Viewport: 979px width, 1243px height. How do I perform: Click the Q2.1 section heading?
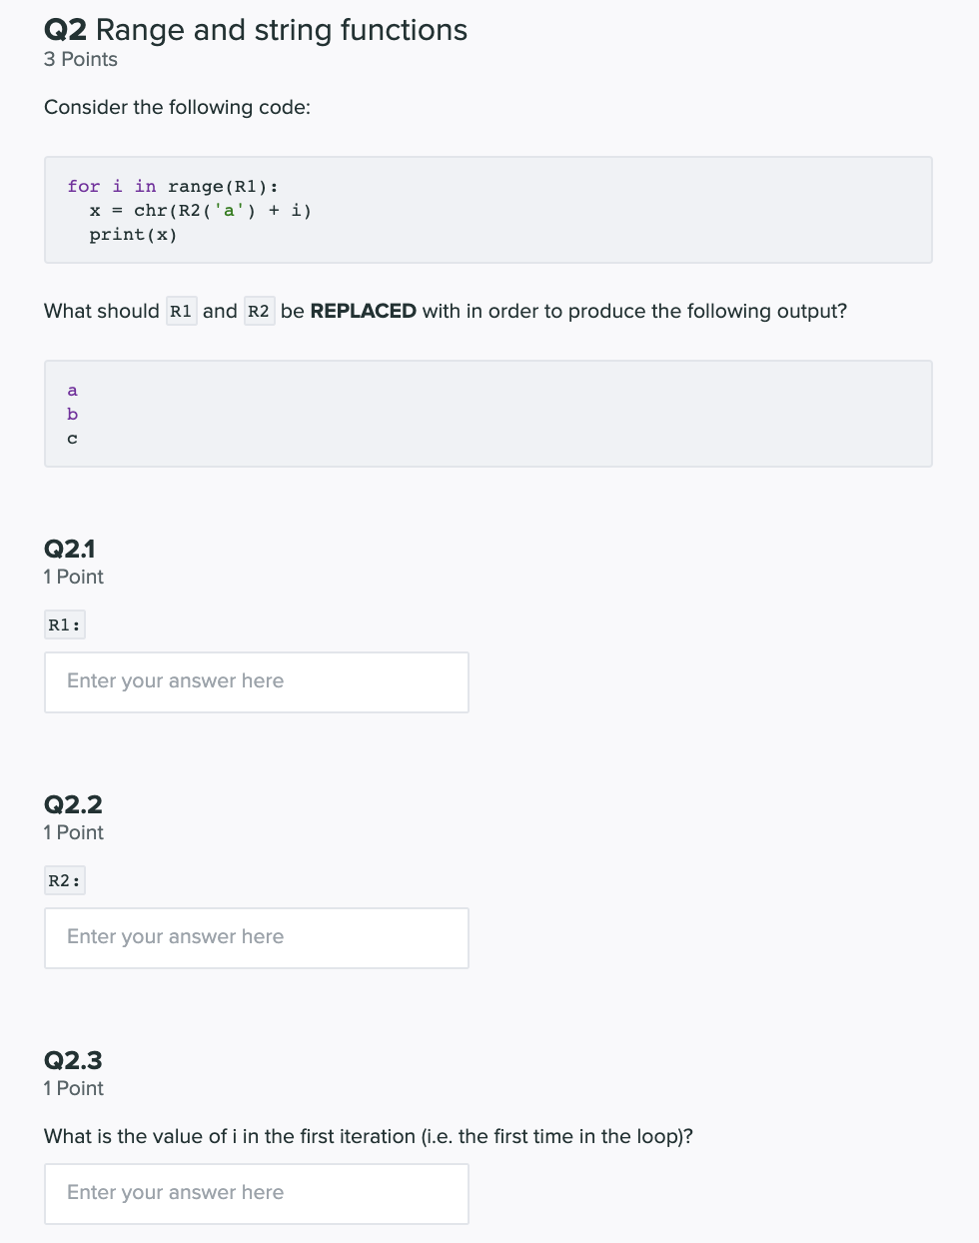73,549
